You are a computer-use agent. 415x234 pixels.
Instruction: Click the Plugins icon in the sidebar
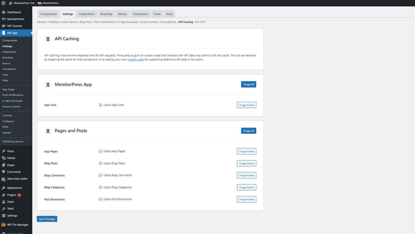coord(4,195)
